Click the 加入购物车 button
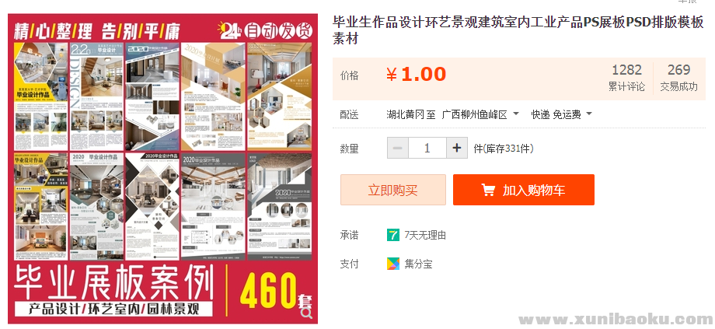715x329 pixels. [x=524, y=190]
